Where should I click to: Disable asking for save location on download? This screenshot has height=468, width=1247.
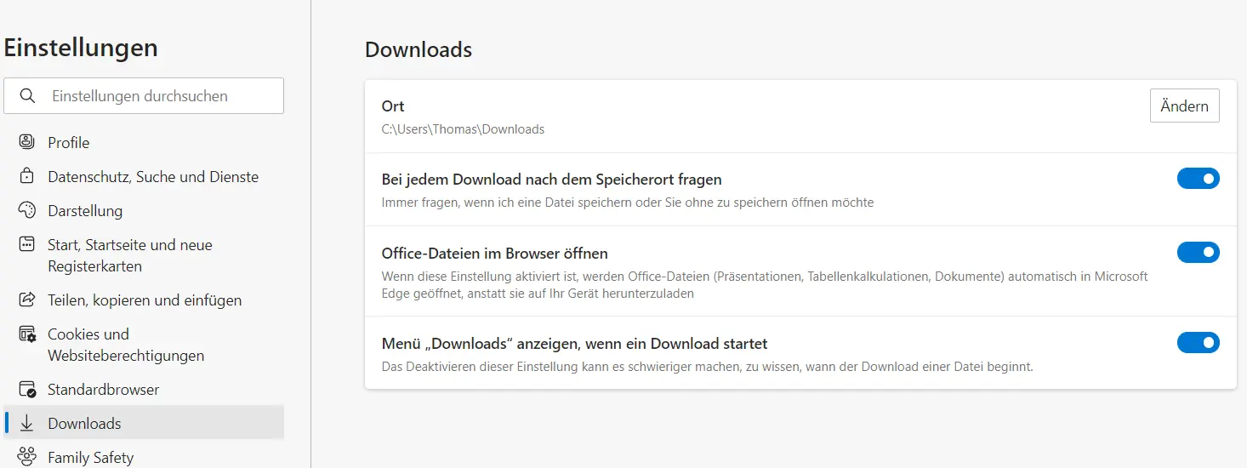(x=1198, y=179)
